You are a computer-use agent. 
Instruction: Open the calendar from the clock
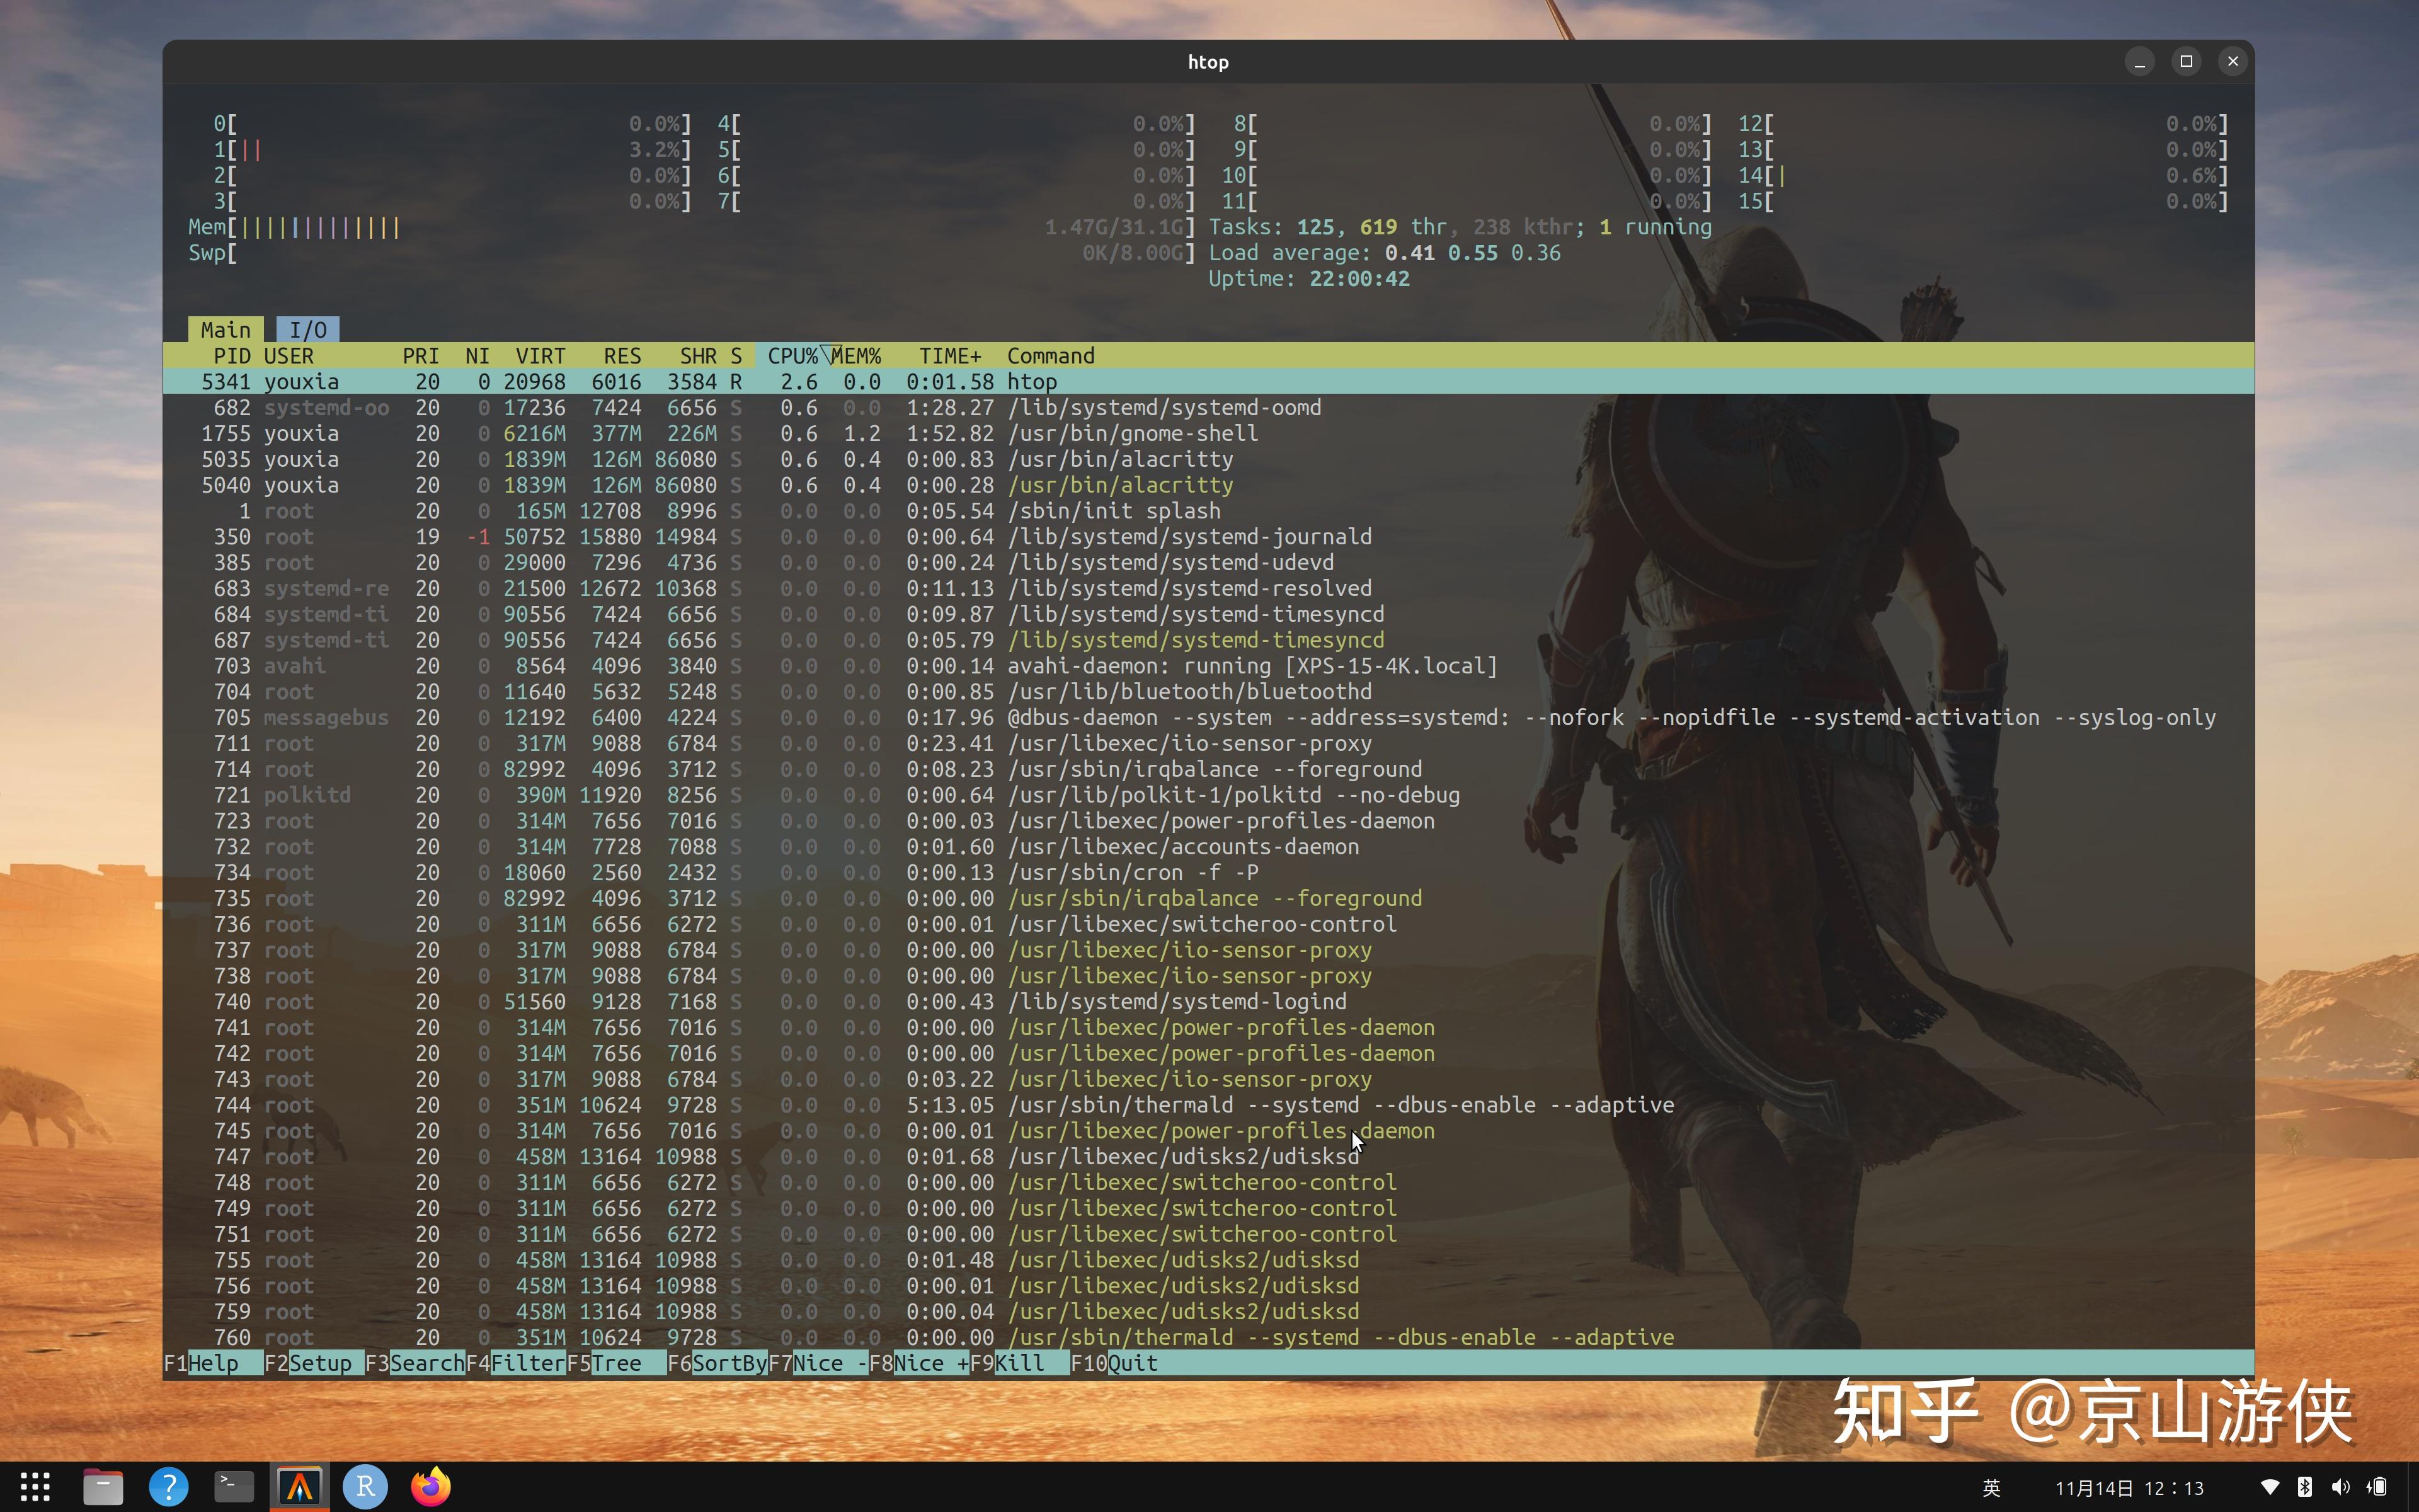[2134, 1487]
